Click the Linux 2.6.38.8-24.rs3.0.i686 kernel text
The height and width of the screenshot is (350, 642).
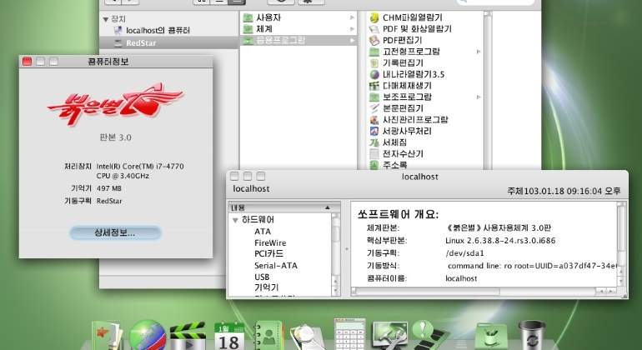tap(500, 241)
